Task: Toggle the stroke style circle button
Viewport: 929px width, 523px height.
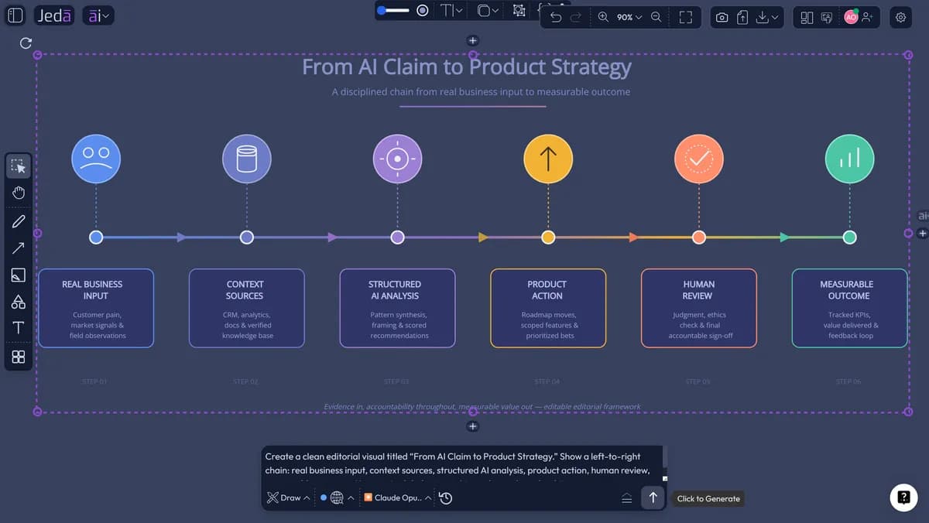Action: tap(423, 10)
